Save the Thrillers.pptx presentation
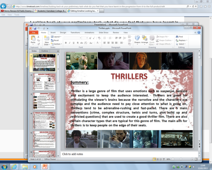The width and height of the screenshot is (212, 170). (x=35, y=28)
